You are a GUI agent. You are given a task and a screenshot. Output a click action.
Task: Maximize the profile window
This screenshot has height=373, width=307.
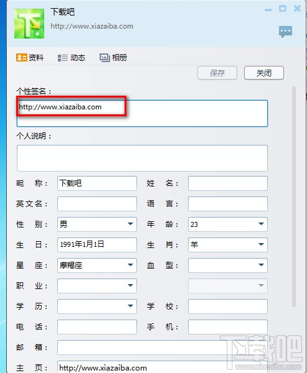(283, 9)
